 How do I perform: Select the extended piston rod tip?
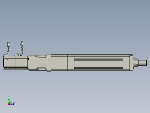point(142,63)
